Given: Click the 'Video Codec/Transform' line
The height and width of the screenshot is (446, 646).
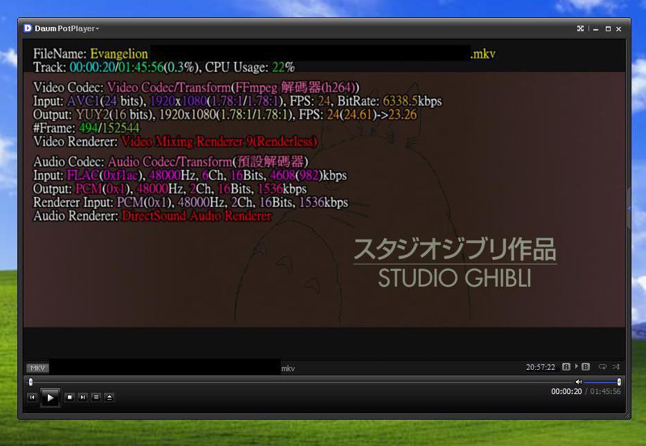Looking at the screenshot, I should [x=196, y=87].
